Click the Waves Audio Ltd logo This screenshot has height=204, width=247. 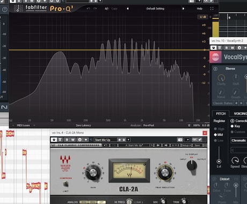(66, 163)
